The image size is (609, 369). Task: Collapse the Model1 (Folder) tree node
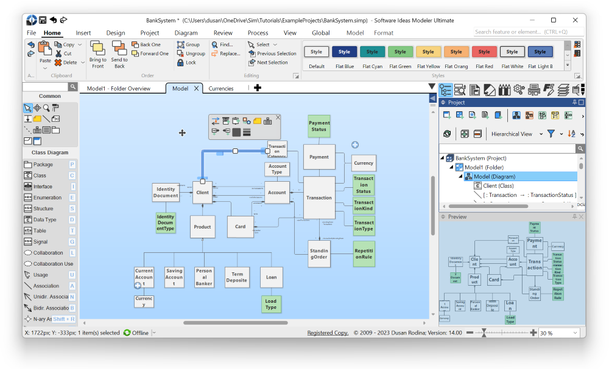tap(451, 167)
